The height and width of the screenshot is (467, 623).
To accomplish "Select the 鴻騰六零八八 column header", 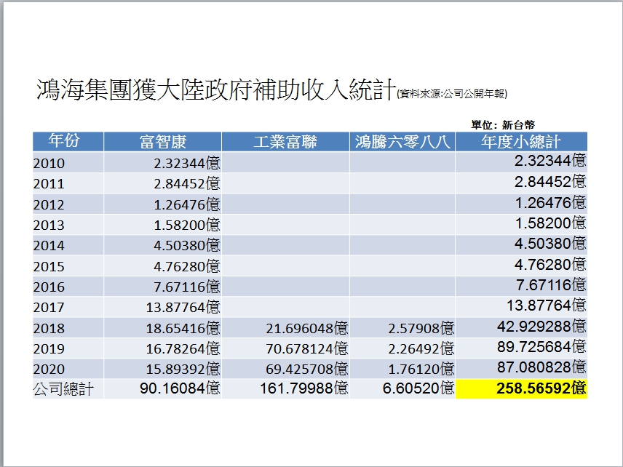I will tap(402, 142).
